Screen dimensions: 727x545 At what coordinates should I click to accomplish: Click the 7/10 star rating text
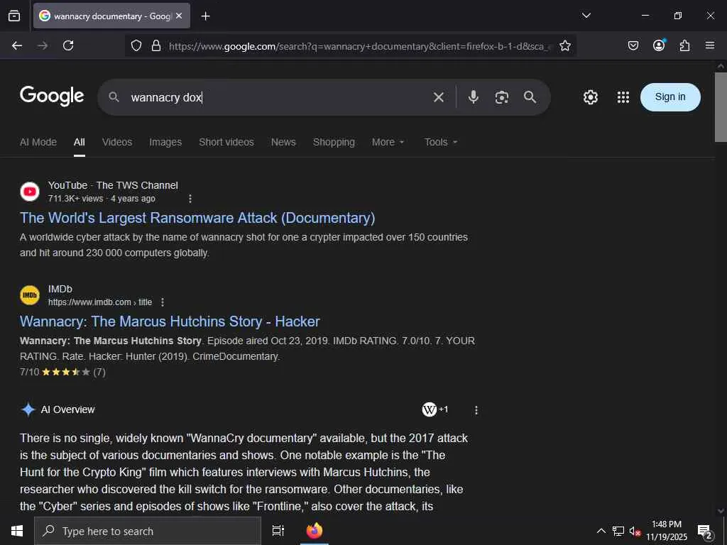pos(62,372)
